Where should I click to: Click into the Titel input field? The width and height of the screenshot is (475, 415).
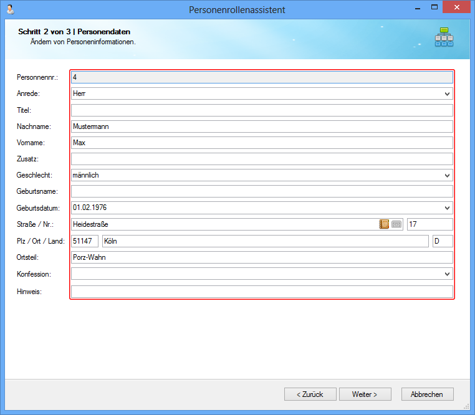tap(262, 110)
